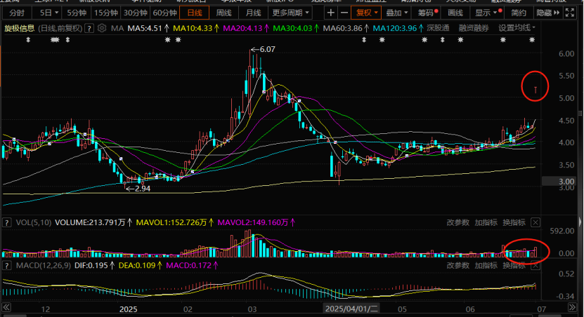Select the 30分钟 period tab
584x317 pixels.
(x=135, y=13)
